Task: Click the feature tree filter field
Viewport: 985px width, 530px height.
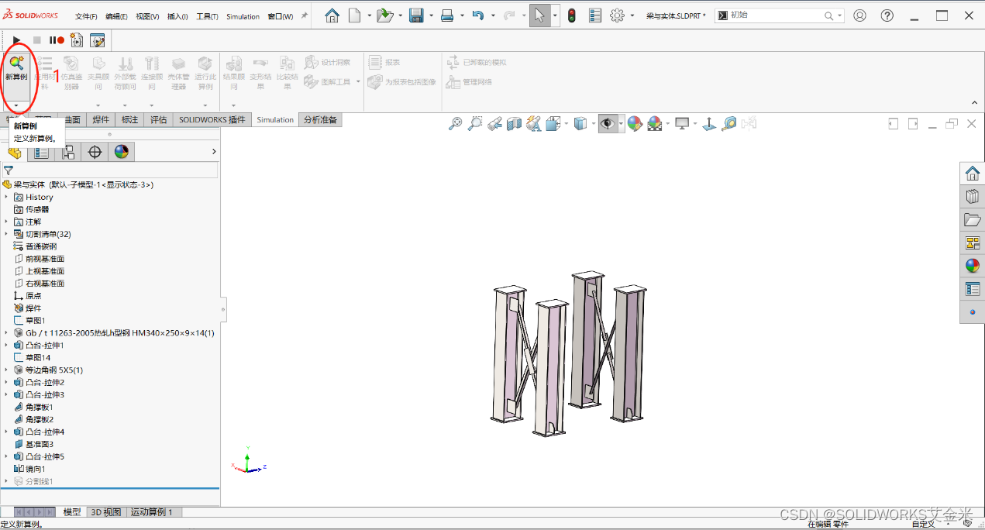Action: pos(110,170)
